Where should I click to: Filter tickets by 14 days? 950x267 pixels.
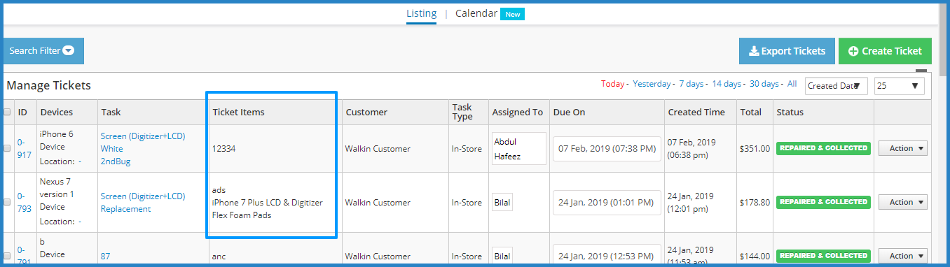tap(727, 84)
